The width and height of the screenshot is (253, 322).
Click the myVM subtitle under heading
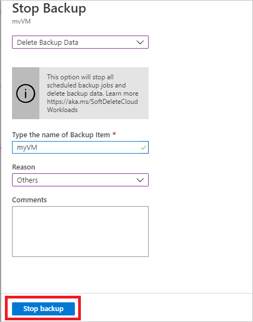tap(21, 21)
